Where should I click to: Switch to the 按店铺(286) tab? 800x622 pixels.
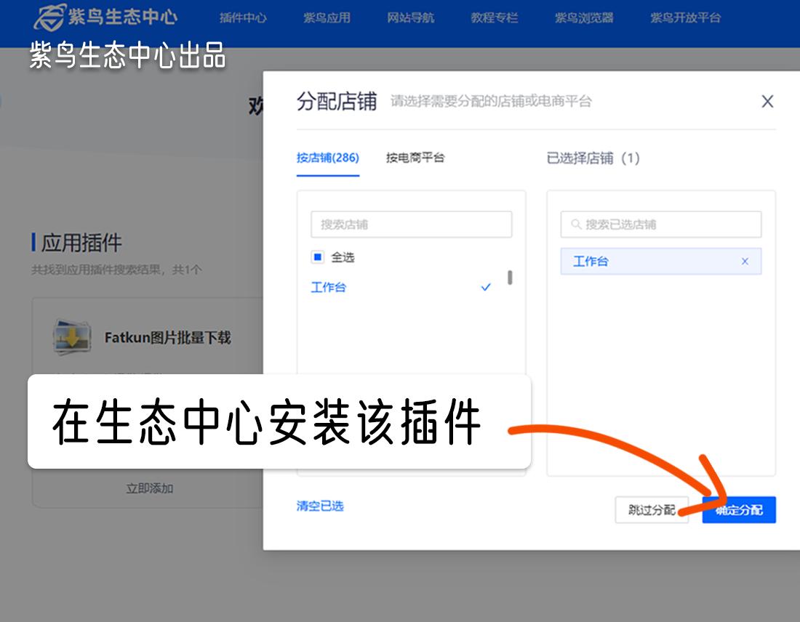(328, 158)
